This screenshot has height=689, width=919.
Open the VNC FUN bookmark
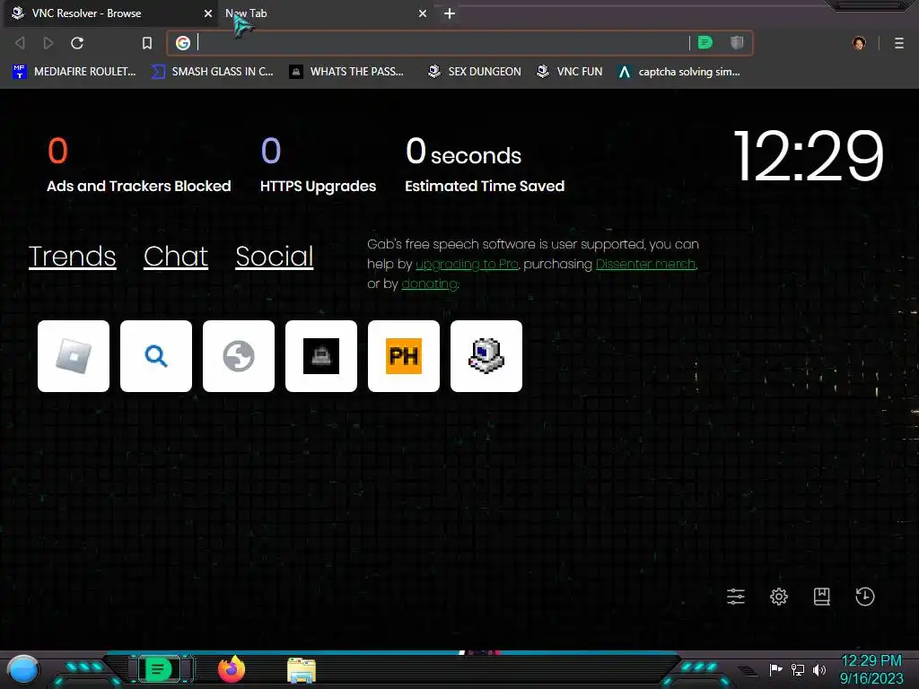click(570, 72)
